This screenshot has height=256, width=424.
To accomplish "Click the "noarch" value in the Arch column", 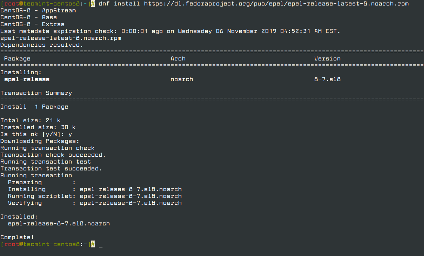I will coord(182,79).
